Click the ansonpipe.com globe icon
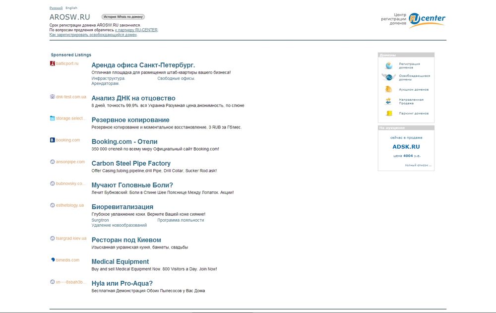This screenshot has height=313, width=496. pos(53,162)
